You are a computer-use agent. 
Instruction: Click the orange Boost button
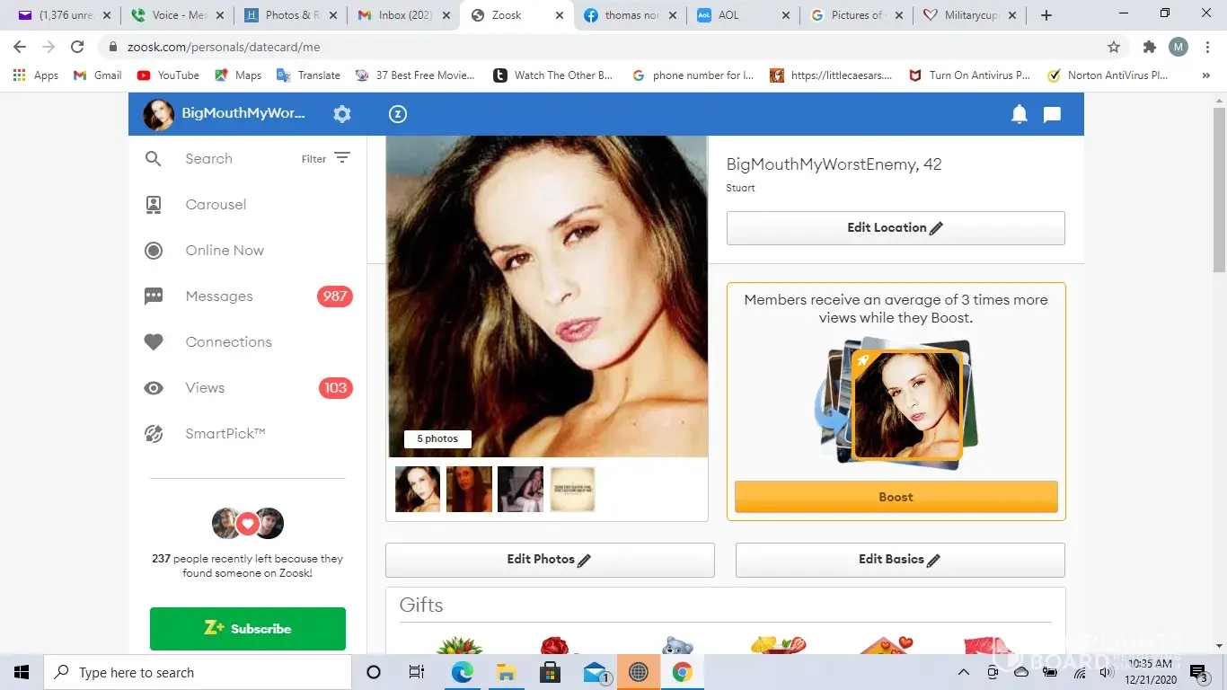coord(896,497)
